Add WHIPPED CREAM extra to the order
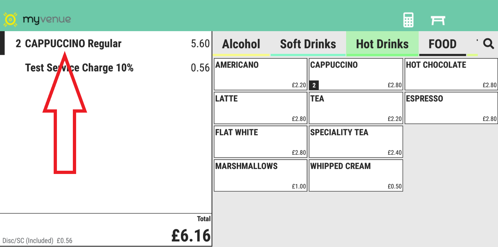The height and width of the screenshot is (247, 498). point(356,175)
